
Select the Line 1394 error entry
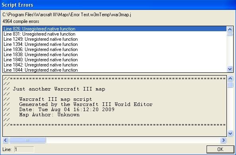coord(115,44)
